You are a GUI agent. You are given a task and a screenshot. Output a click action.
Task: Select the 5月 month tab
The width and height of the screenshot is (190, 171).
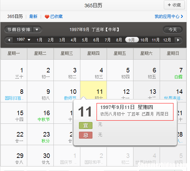click(85, 40)
